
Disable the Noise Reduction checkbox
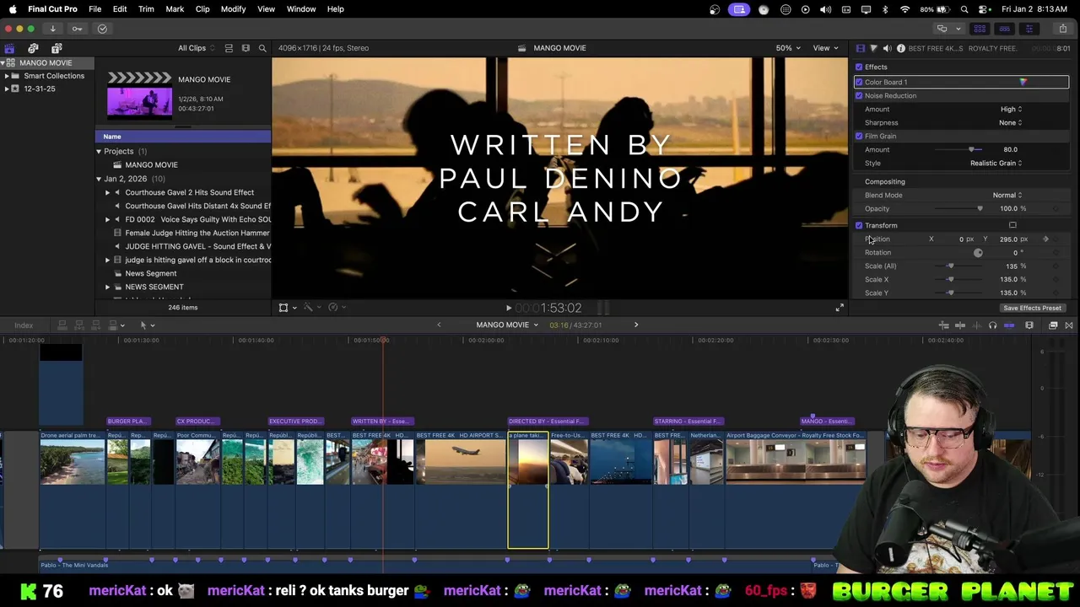point(859,95)
